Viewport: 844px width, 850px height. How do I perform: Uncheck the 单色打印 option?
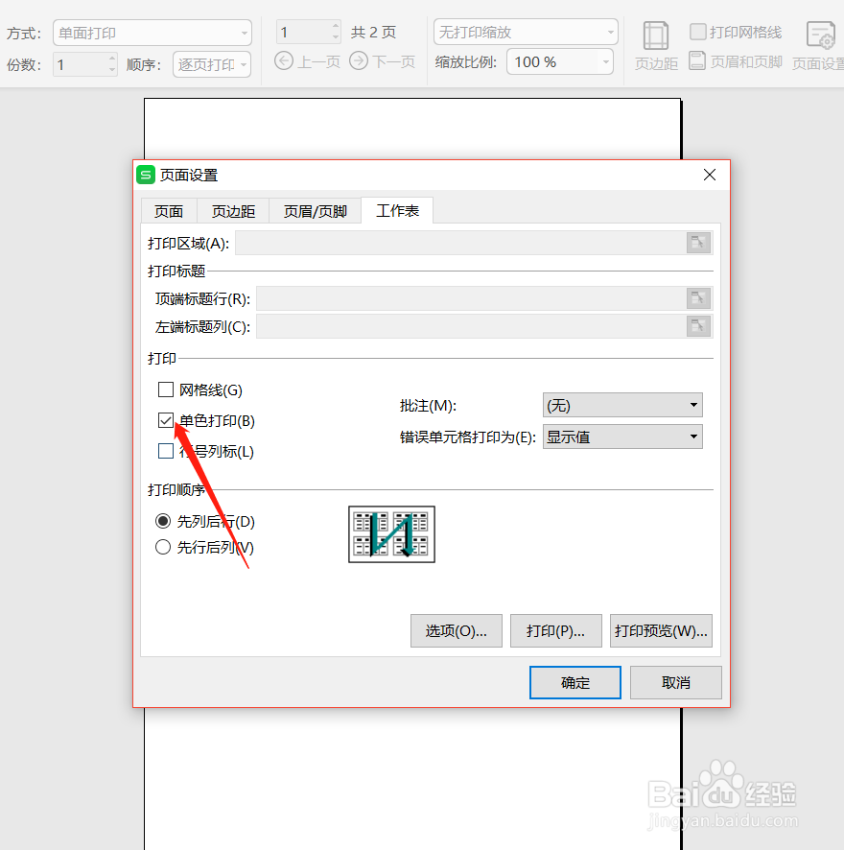click(x=166, y=420)
